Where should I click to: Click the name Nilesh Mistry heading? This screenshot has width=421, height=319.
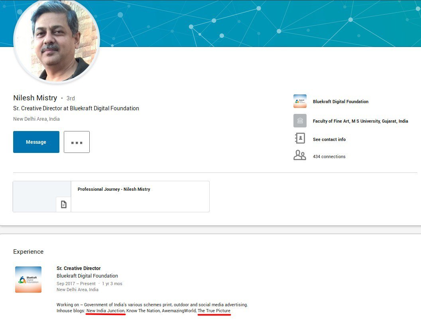pos(35,98)
